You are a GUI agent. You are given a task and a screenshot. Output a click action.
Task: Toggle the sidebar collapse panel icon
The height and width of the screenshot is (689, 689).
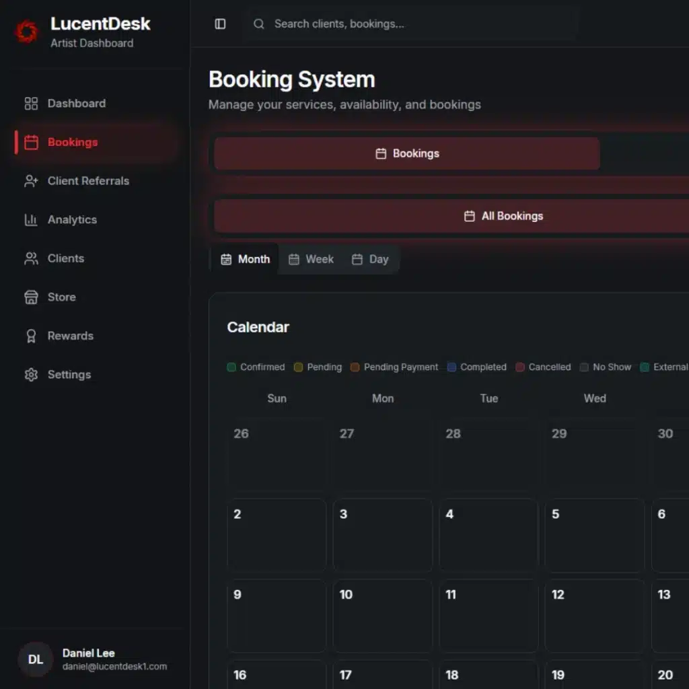(x=220, y=24)
